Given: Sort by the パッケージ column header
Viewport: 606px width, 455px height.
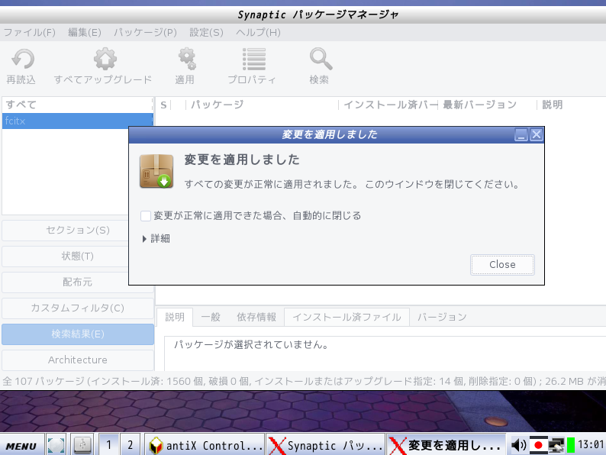Looking at the screenshot, I should (x=262, y=105).
